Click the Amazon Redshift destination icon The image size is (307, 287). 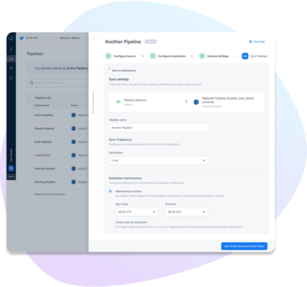196,102
